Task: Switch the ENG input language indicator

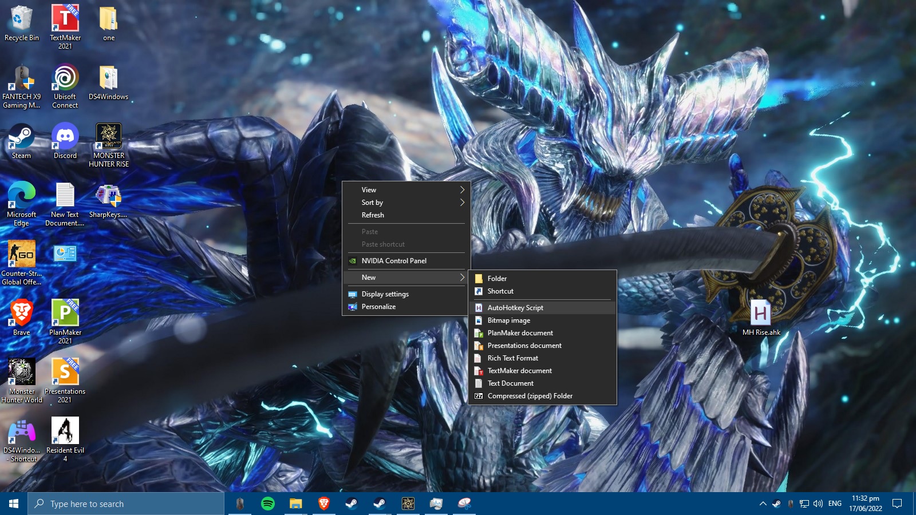Action: click(835, 504)
